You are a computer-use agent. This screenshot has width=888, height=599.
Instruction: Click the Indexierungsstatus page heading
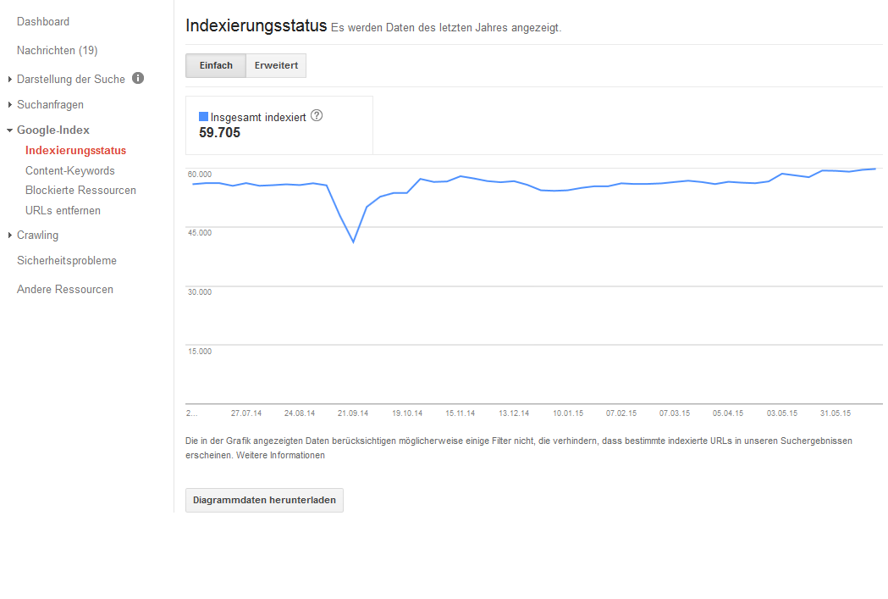coord(256,26)
